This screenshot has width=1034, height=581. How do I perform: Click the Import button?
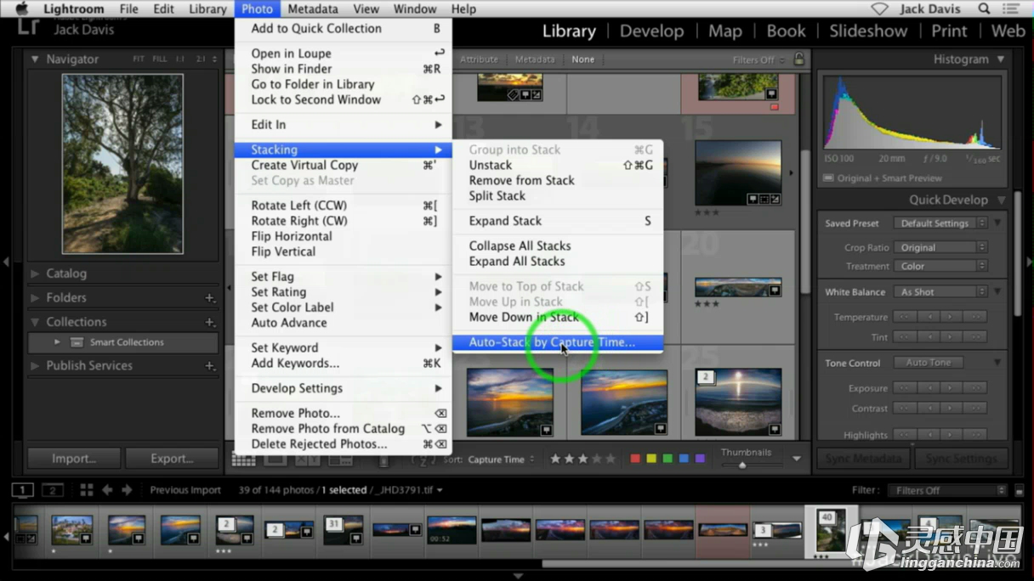pos(74,459)
